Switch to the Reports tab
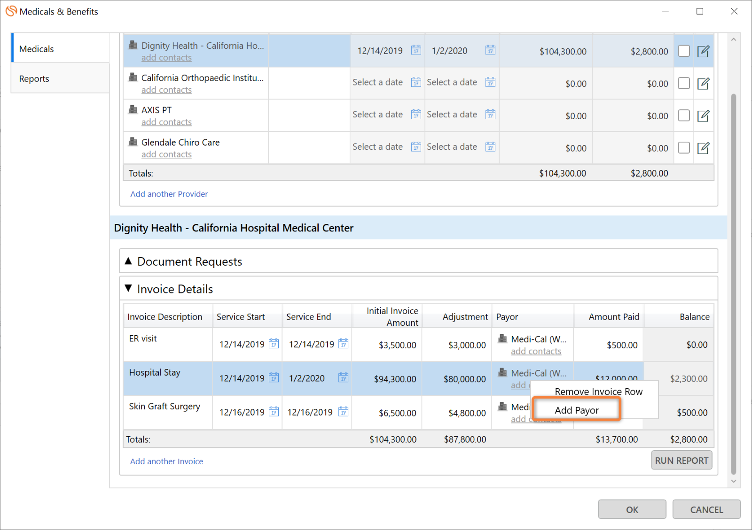Viewport: 752px width, 530px height. click(x=60, y=78)
